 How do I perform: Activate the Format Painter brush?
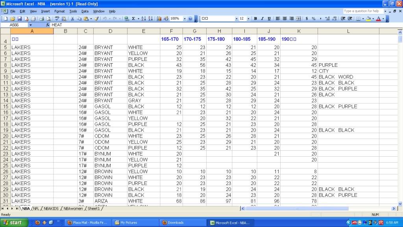click(97, 18)
